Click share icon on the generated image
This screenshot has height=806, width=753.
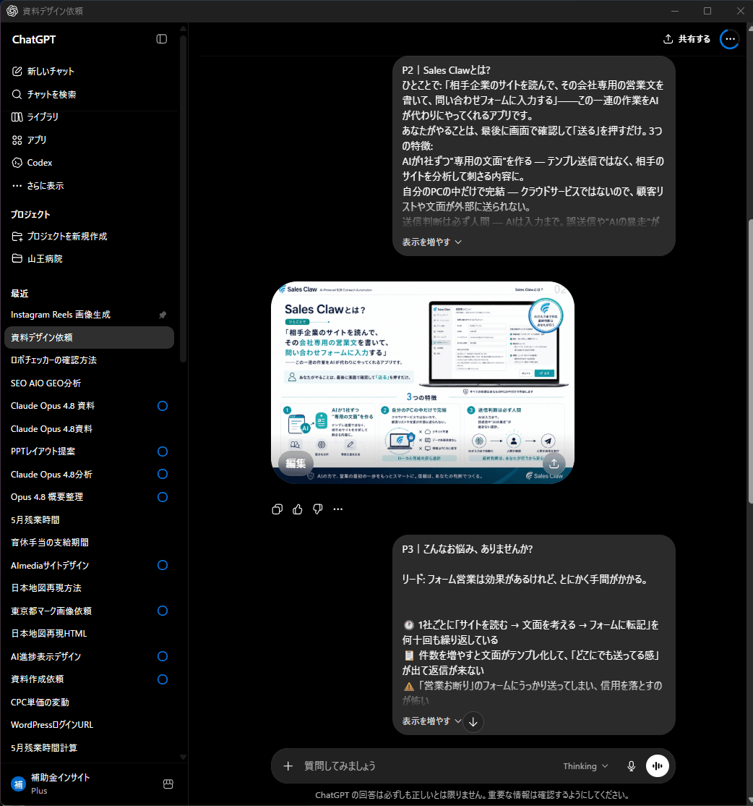click(554, 463)
